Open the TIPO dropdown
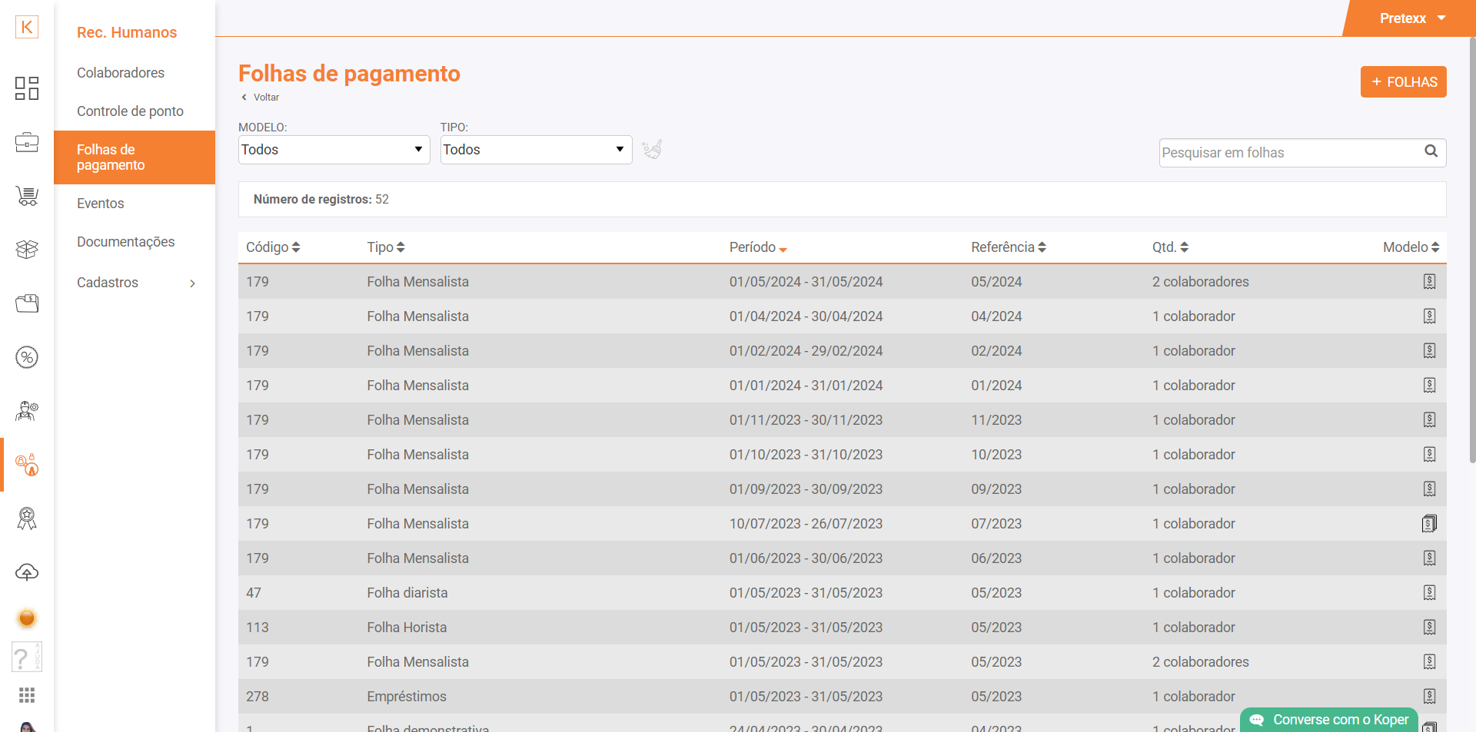The width and height of the screenshot is (1476, 732). (x=535, y=150)
